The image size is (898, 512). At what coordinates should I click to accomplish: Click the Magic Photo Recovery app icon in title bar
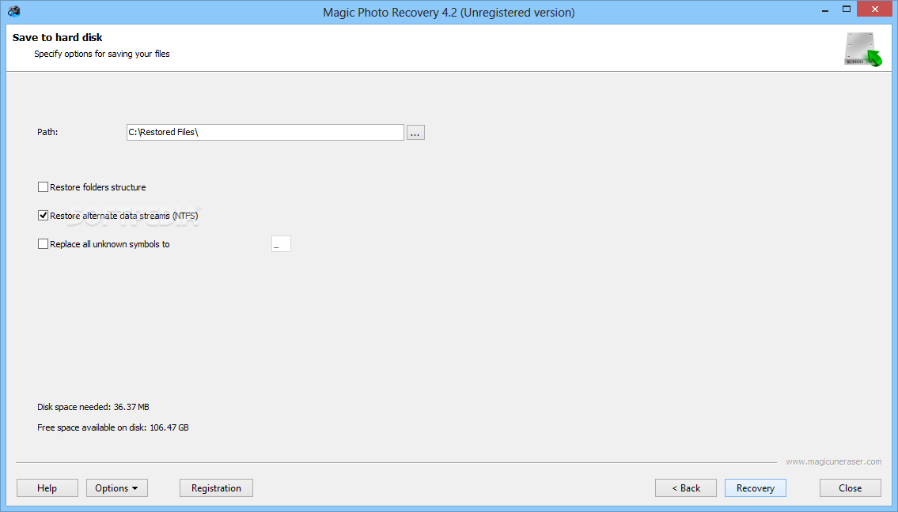14,11
